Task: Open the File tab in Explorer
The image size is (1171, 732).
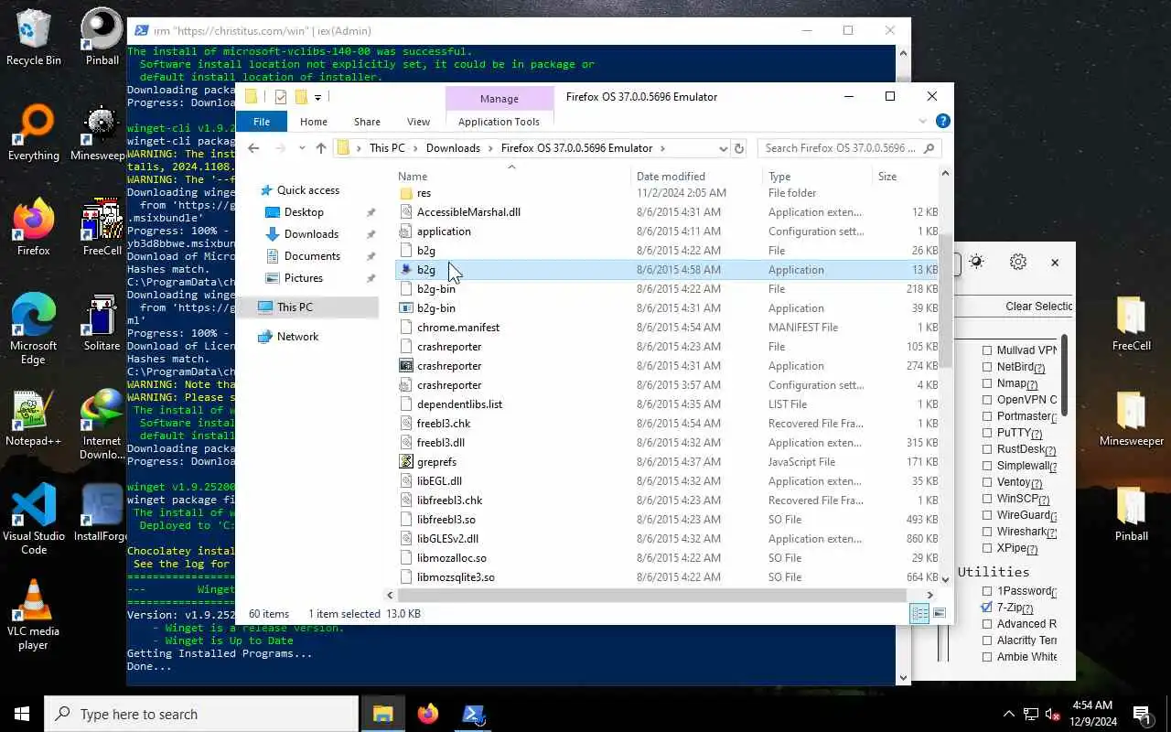Action: pos(262,122)
